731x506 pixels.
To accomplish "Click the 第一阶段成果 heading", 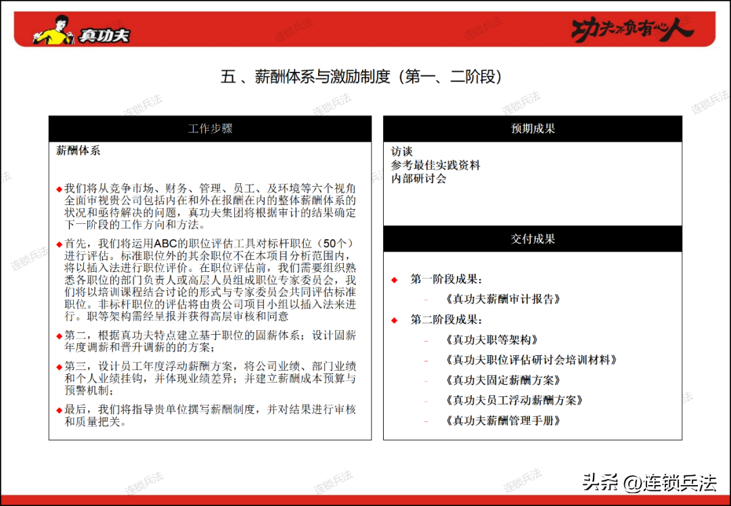I will point(446,279).
